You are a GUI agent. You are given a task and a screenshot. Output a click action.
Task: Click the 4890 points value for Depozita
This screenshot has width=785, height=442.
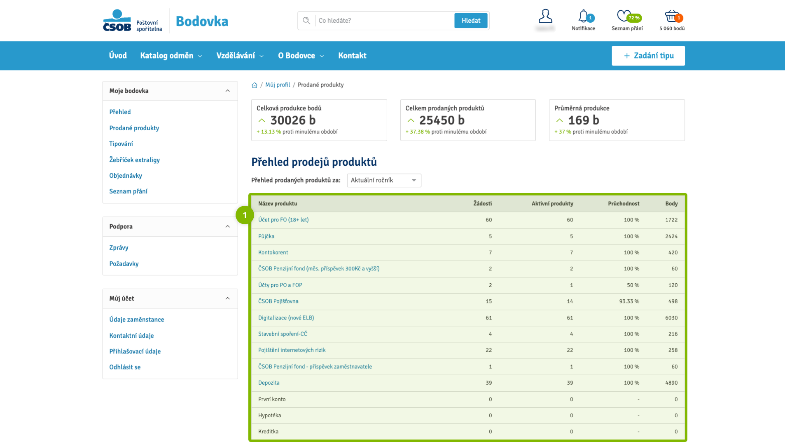671,383
